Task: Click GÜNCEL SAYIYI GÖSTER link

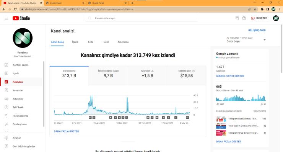Action: coord(230,76)
